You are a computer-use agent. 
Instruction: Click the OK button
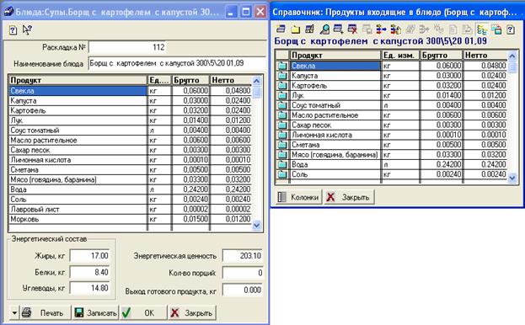coord(143,313)
